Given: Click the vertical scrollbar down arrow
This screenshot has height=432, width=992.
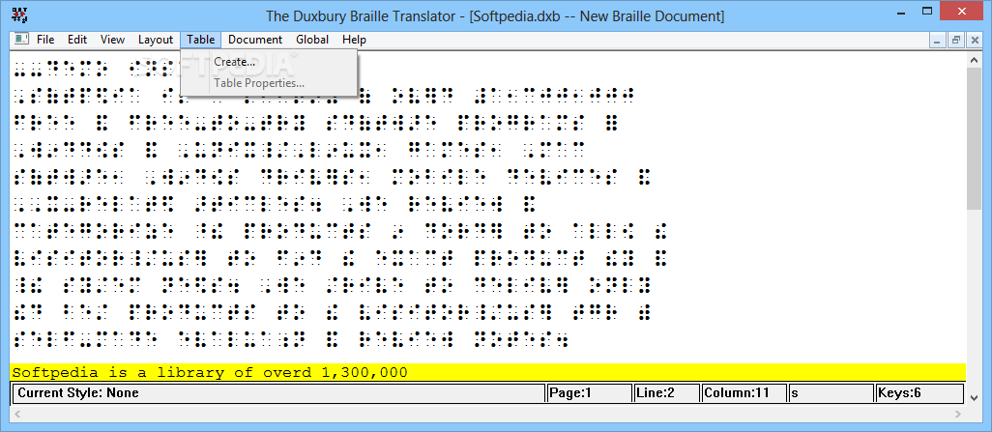Looking at the screenshot, I should (975, 397).
